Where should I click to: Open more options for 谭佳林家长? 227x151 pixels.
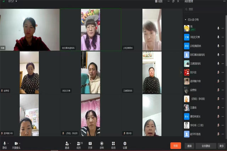223,117
